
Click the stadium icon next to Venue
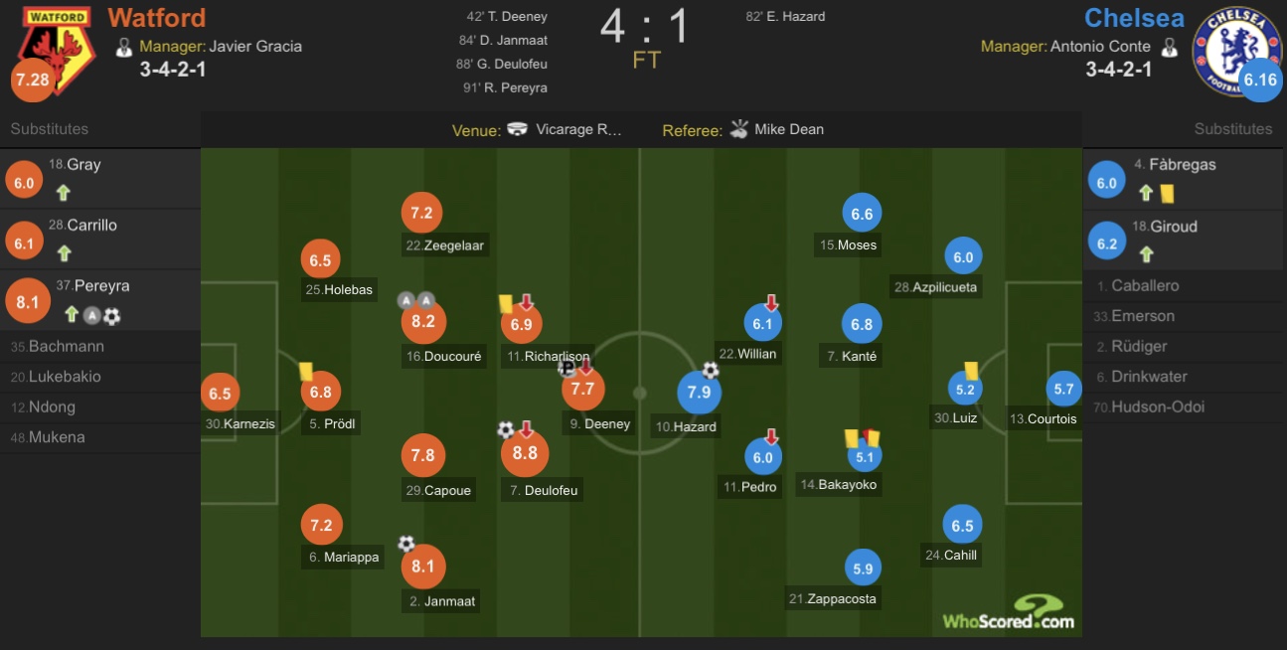517,129
